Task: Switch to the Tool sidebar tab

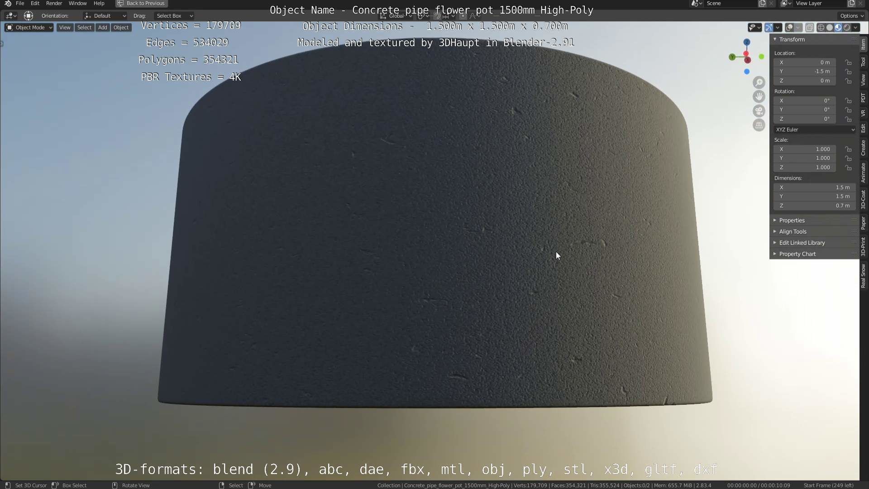Action: (x=863, y=62)
